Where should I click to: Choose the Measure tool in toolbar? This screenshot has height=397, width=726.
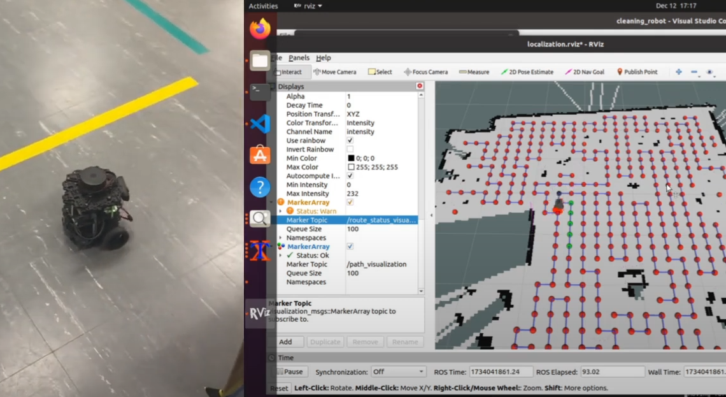click(x=474, y=72)
